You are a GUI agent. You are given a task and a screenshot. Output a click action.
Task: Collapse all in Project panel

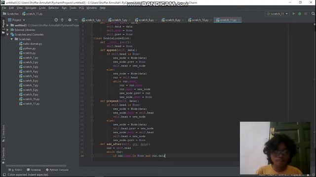point(62,20)
